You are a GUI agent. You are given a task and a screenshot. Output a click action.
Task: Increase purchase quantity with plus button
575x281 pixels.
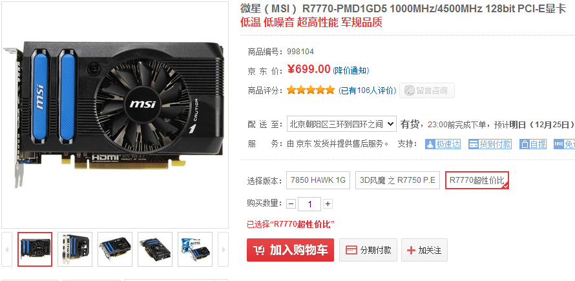coord(328,204)
